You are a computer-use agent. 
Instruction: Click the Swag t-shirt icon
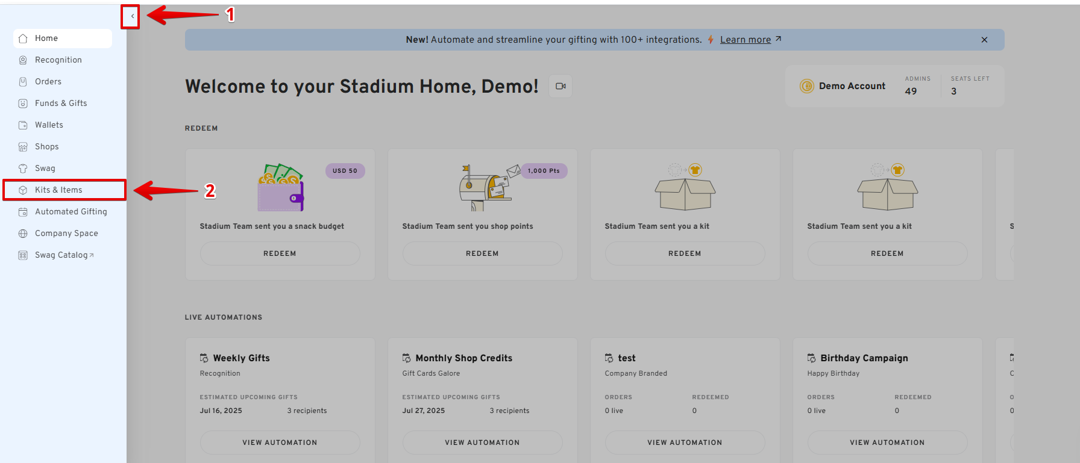[x=23, y=169]
